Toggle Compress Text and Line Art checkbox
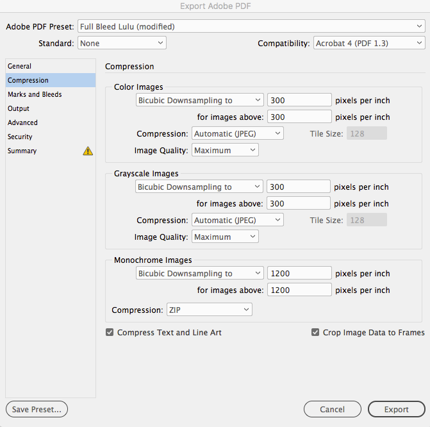This screenshot has height=427, width=430. 110,332
